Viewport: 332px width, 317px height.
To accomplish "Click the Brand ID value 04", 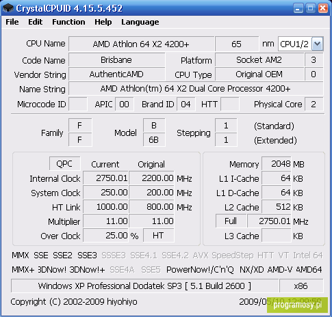I will [186, 104].
